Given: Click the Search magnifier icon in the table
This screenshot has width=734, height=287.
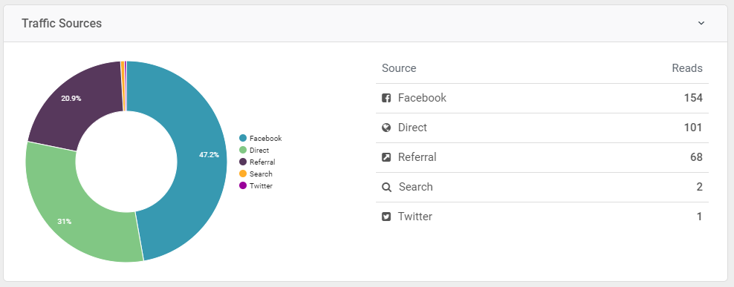Looking at the screenshot, I should [386, 187].
